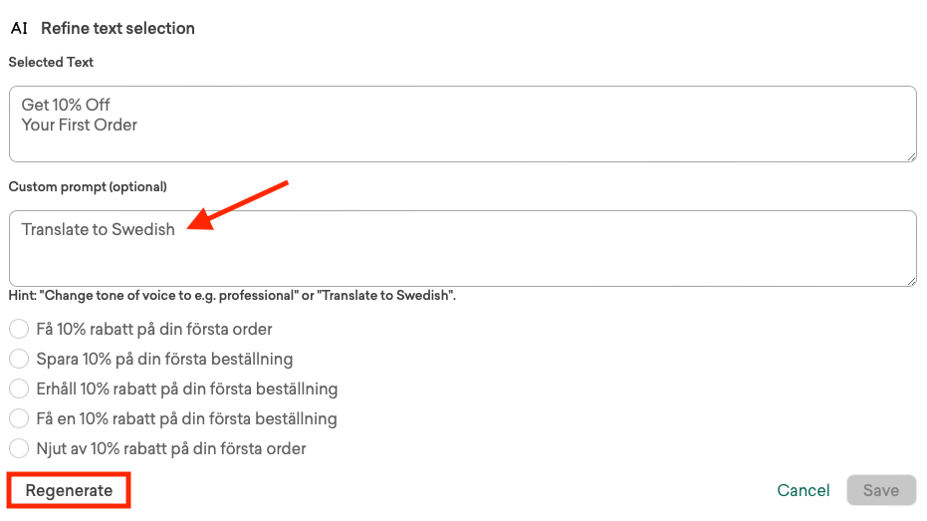Screen dimensions: 927x521
Task: Click the bold 'Hint:' word below the prompt
Action: pyautogui.click(x=22, y=296)
